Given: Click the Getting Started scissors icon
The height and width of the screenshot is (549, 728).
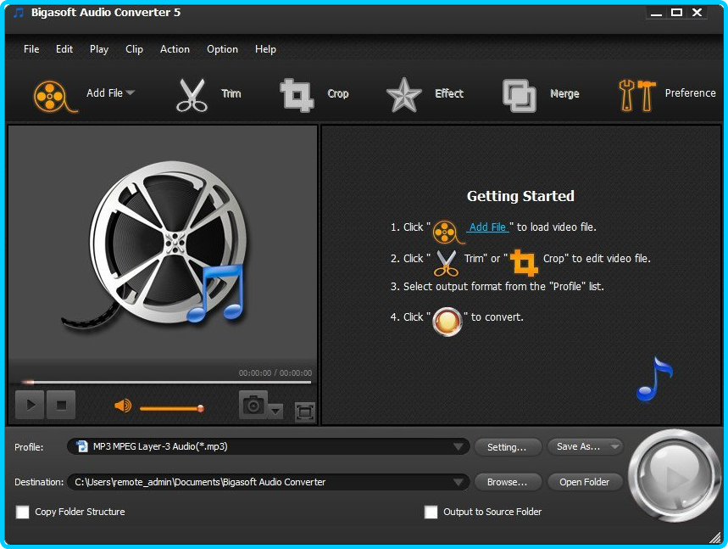Looking at the screenshot, I should [x=446, y=263].
